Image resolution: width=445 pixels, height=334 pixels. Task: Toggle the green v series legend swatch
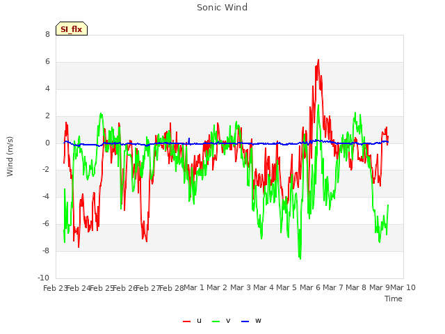point(216,321)
